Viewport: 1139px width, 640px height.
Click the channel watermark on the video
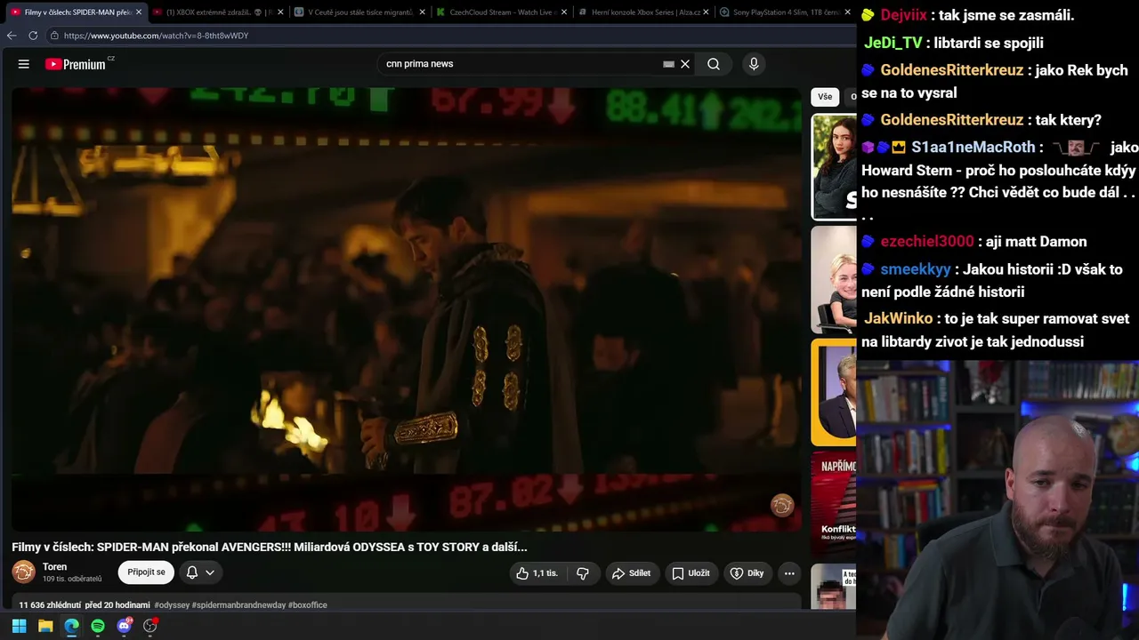click(782, 505)
